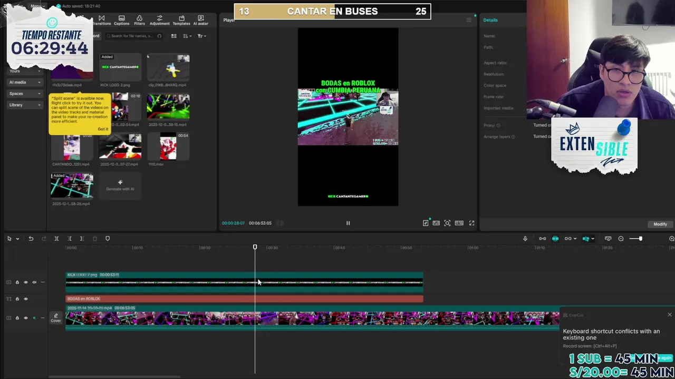Pause the video playback

pos(348,223)
